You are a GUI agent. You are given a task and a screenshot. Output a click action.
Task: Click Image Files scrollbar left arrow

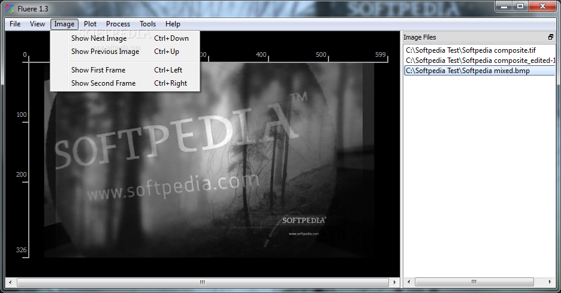click(409, 282)
